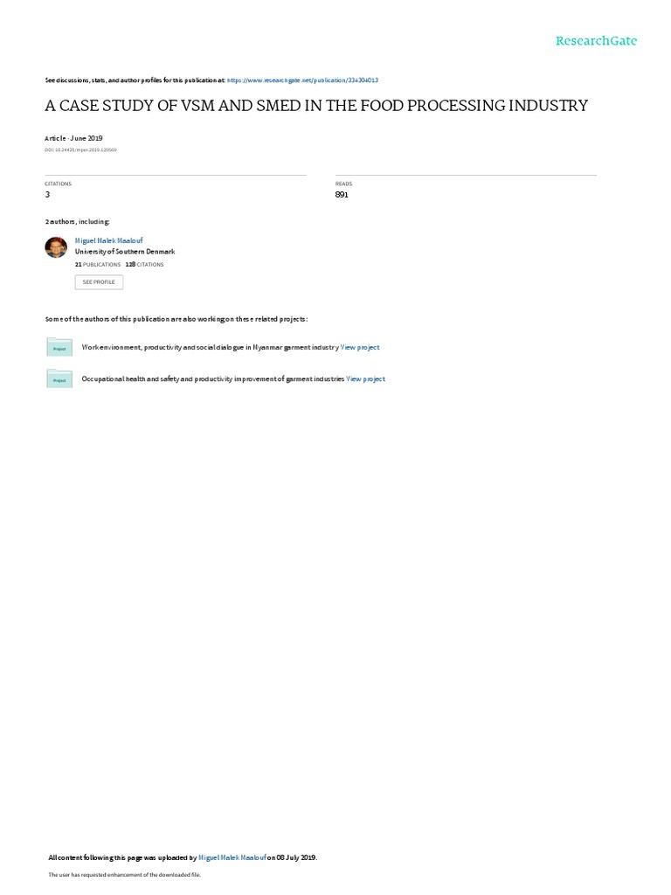Click the DOI text under the article date

(x=80, y=149)
